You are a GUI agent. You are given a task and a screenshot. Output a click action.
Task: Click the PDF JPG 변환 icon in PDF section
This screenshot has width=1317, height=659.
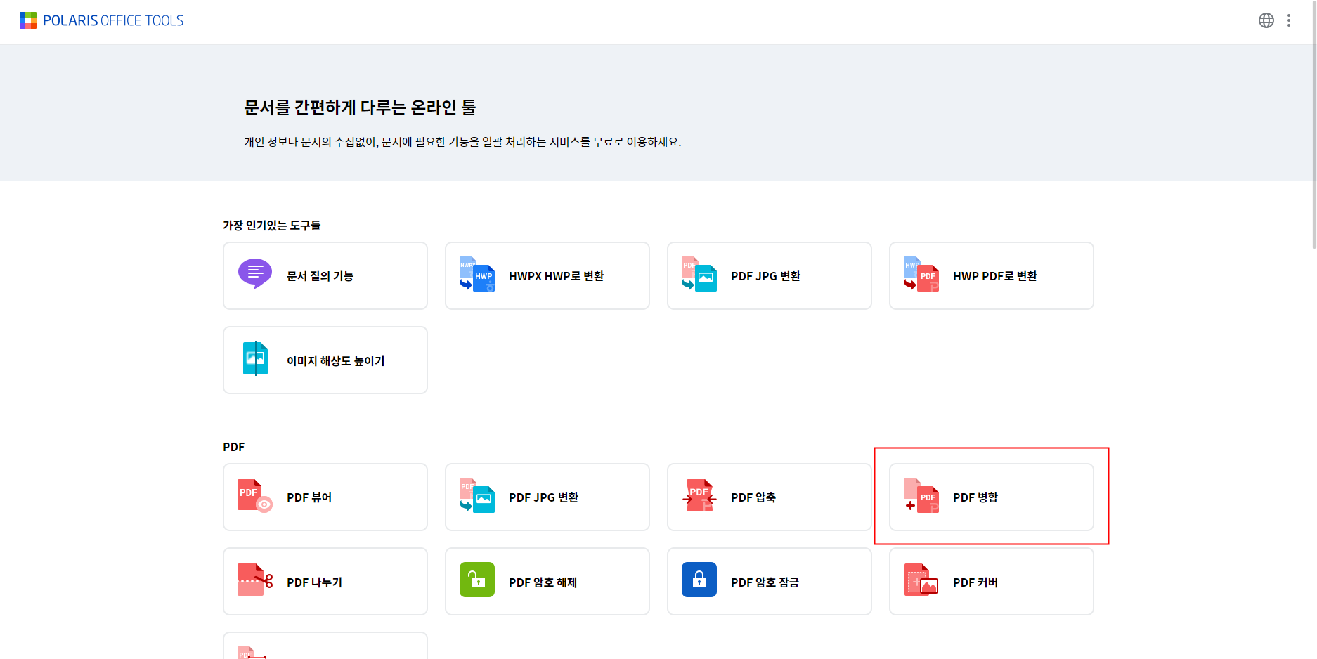point(477,496)
